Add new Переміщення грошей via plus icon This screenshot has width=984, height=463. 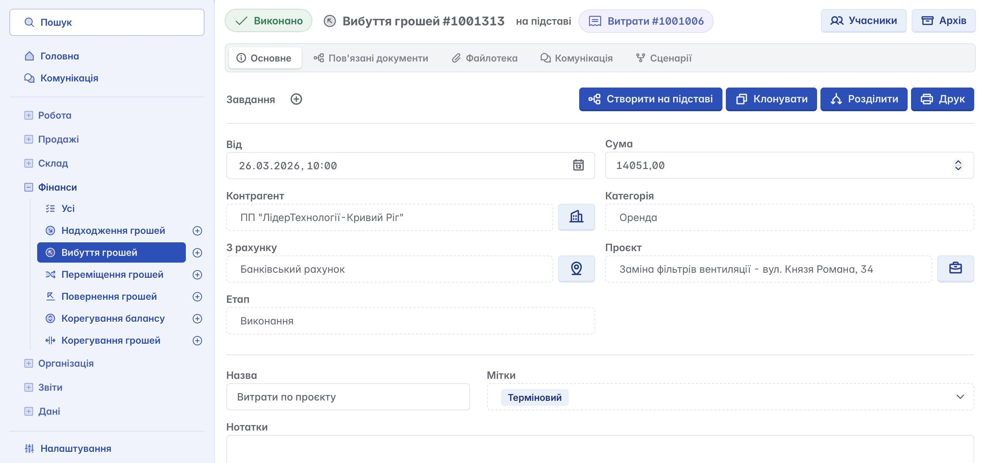(197, 275)
